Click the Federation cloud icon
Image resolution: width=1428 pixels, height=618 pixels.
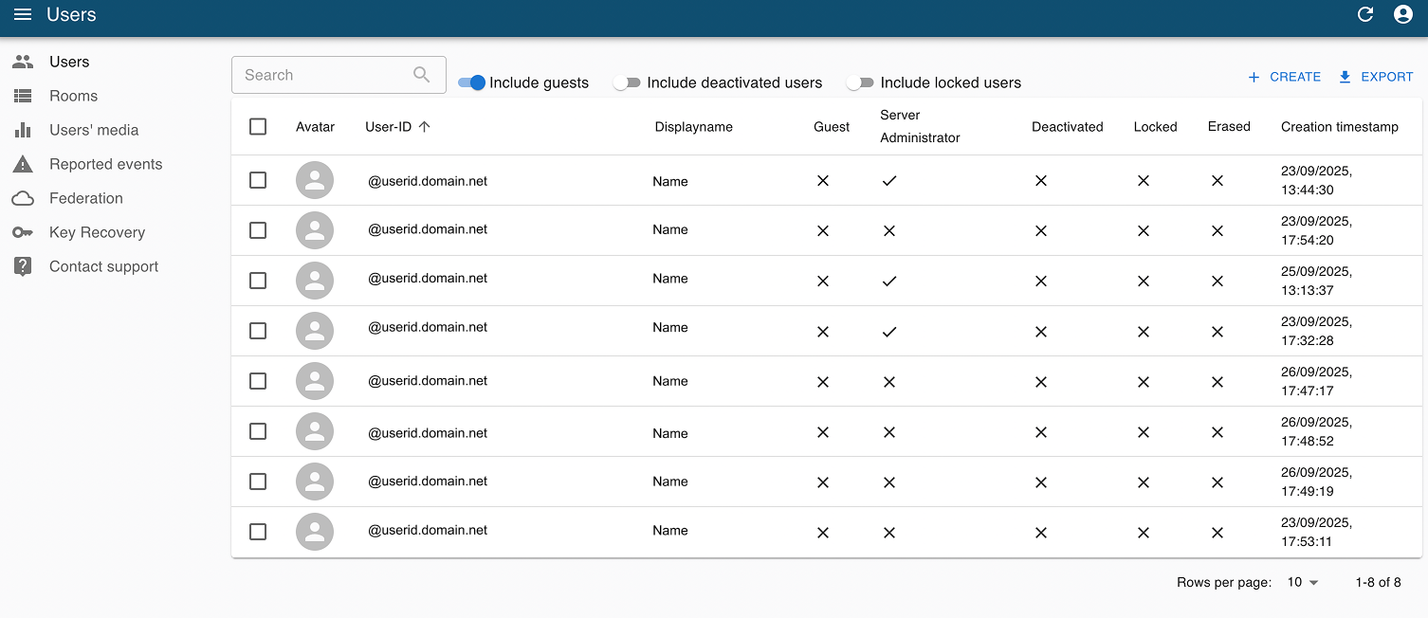coord(23,198)
